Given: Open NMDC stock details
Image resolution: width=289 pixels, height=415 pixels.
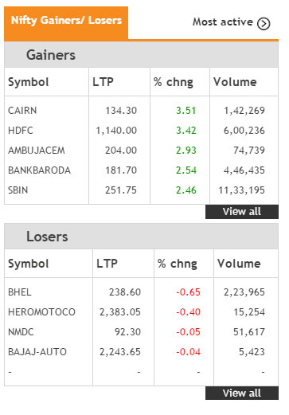Looking at the screenshot, I should pos(21,332).
